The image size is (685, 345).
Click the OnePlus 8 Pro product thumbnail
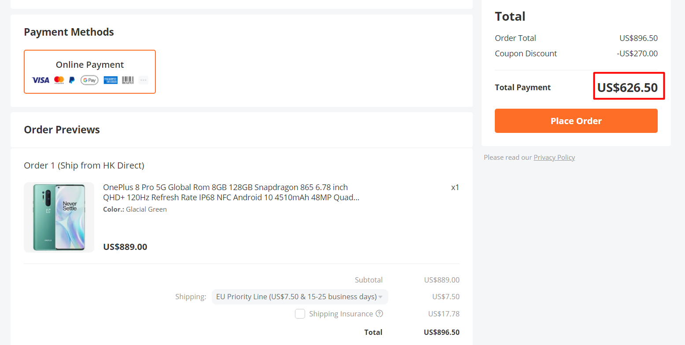coord(59,217)
